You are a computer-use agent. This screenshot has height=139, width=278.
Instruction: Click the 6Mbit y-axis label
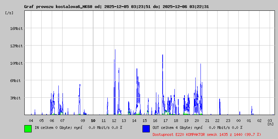tap(15, 81)
